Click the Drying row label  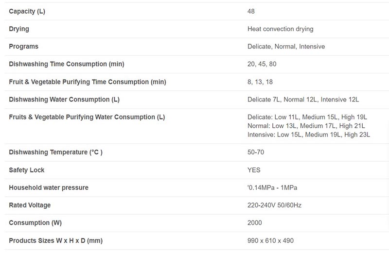pyautogui.click(x=19, y=29)
